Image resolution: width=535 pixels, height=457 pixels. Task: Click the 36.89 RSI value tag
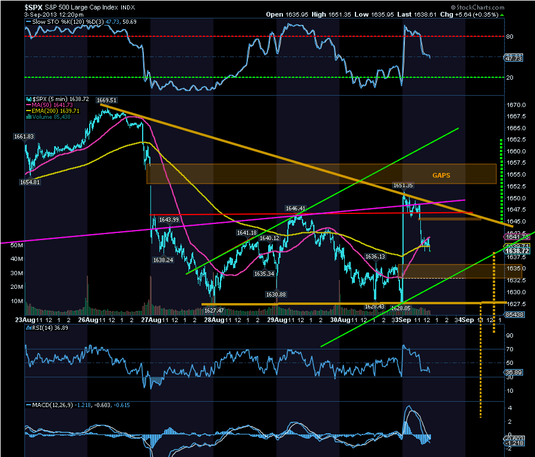point(514,372)
